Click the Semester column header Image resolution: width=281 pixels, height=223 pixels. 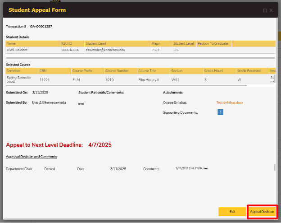pyautogui.click(x=21, y=71)
